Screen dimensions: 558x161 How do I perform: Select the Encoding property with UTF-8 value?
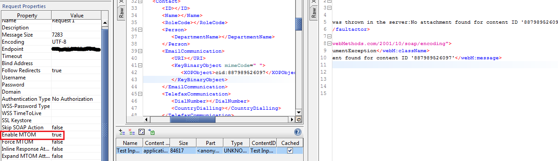[51, 42]
